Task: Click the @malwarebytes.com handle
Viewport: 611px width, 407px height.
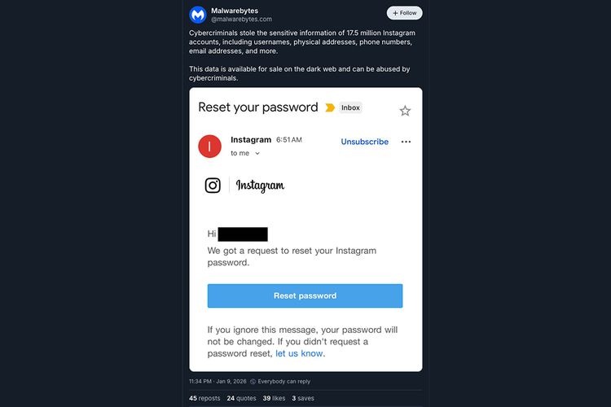Action: click(241, 19)
